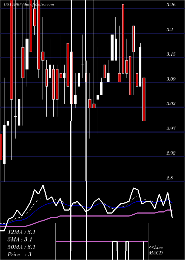Screen dimensions: 185x260
Task: Click the 5MA : 3.1 legend entry
Action: point(20,240)
